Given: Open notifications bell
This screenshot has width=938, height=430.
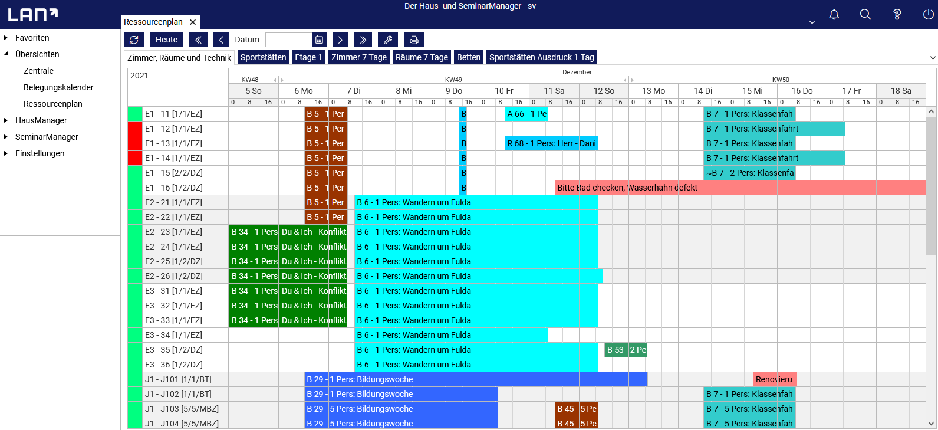Looking at the screenshot, I should [x=834, y=15].
